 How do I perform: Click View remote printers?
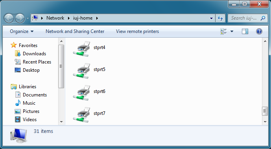point(137,31)
